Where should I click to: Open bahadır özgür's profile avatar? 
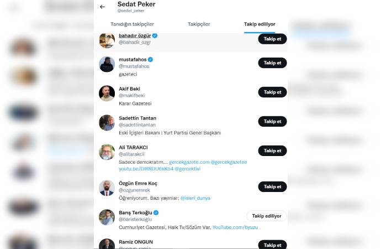coord(107,40)
